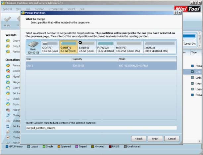Image resolution: width=203 pixels, height=155 pixels.
Task: Click the Hide Partition operation icon
Action: click(x=8, y=110)
